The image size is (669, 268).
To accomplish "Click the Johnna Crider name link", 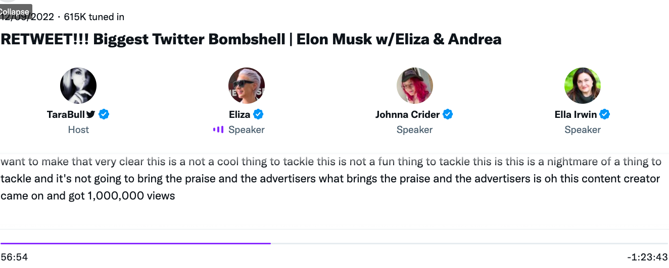I will click(407, 114).
